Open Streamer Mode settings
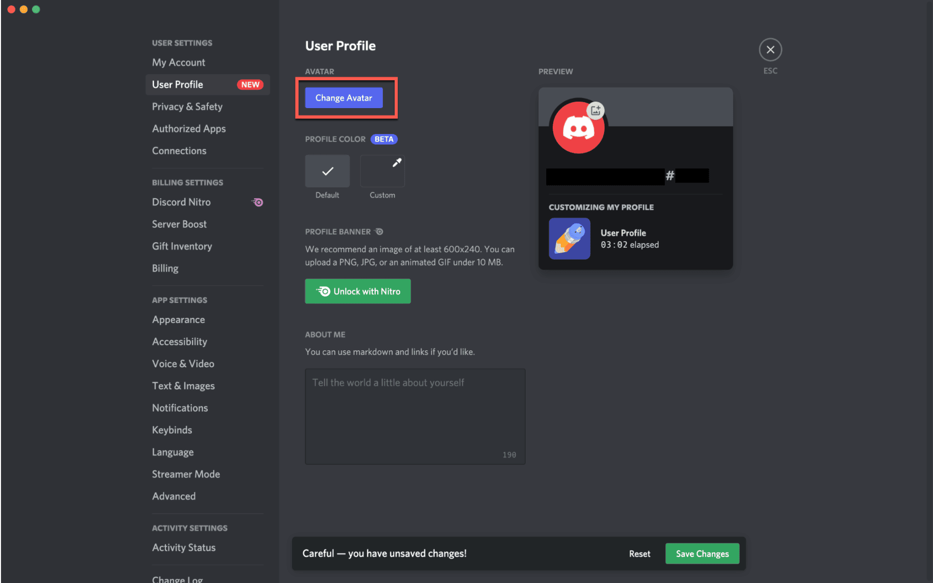The image size is (933, 583). click(x=207, y=474)
